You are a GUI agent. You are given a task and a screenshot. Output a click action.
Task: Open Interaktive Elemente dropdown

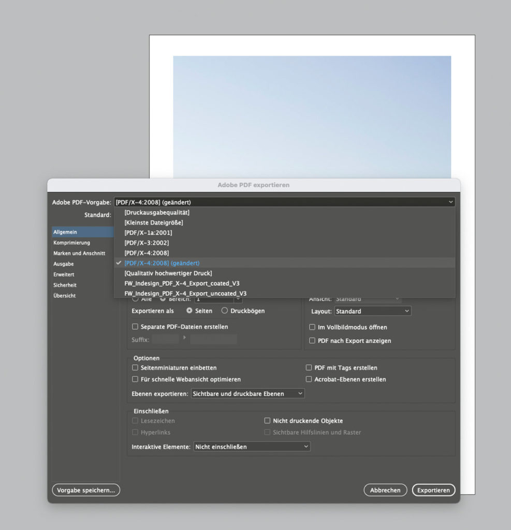[252, 447]
